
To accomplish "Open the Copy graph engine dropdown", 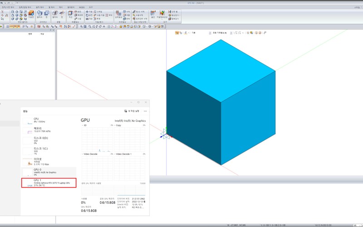I will 118,125.
